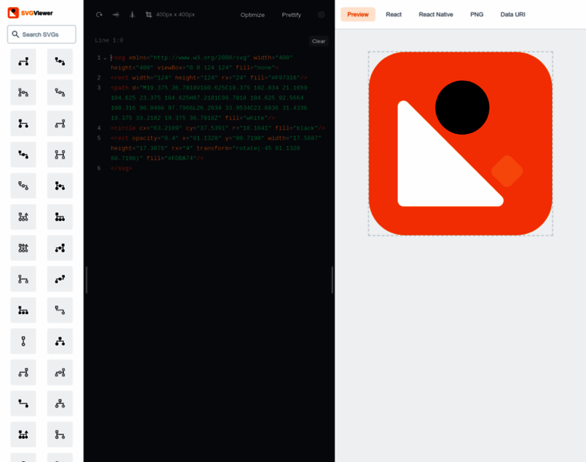The width and height of the screenshot is (586, 462).
Task: Collapse the svg element fold arrow
Action: click(x=105, y=59)
